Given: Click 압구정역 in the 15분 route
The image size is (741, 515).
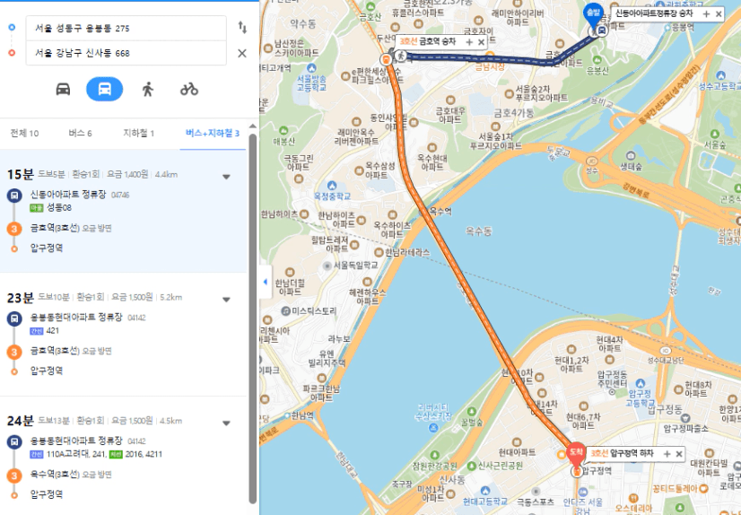Looking at the screenshot, I should [x=47, y=248].
